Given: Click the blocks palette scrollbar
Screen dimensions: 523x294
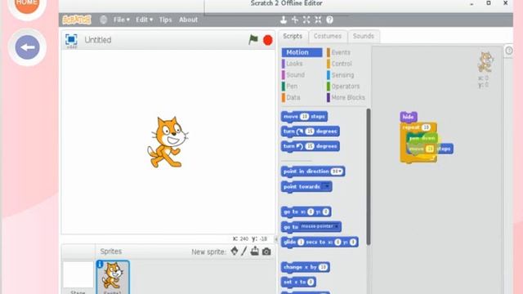Looking at the screenshot, I should (369, 176).
